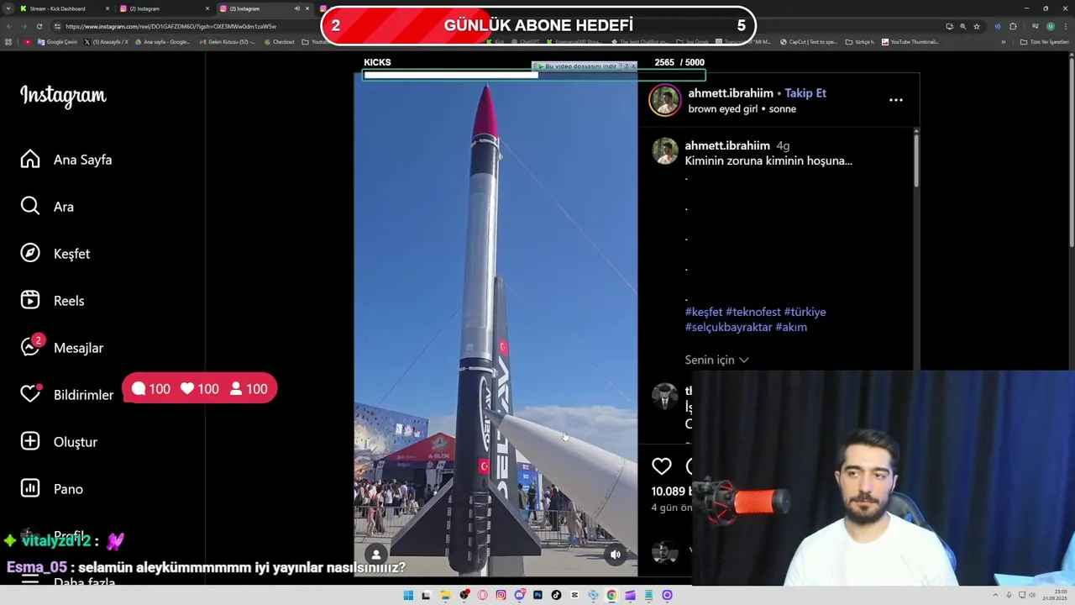Open the post options three-dot menu
1075x605 pixels.
(x=896, y=100)
